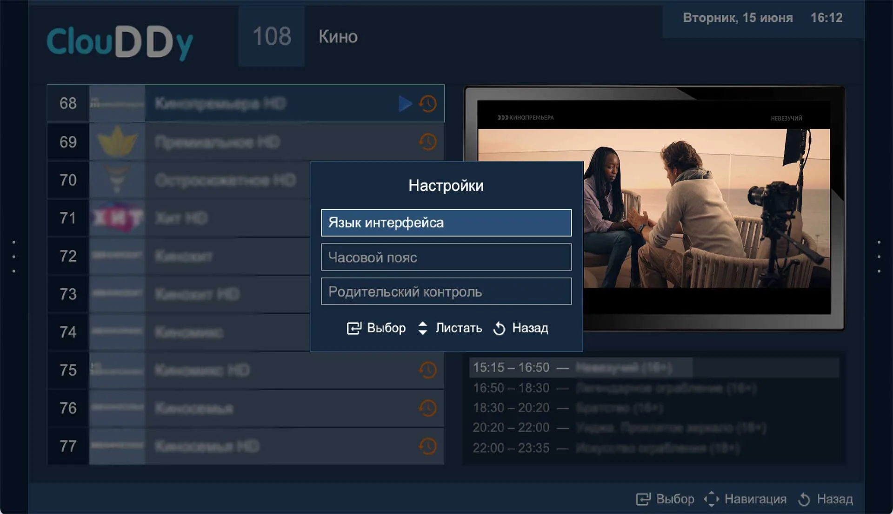Click archive clock icon on channel 77
893x514 pixels.
428,446
